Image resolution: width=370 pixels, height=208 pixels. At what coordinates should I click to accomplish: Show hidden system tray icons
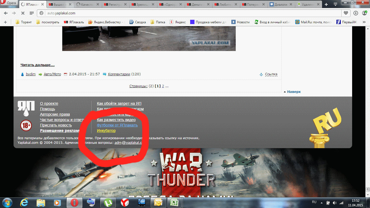tap(322, 202)
